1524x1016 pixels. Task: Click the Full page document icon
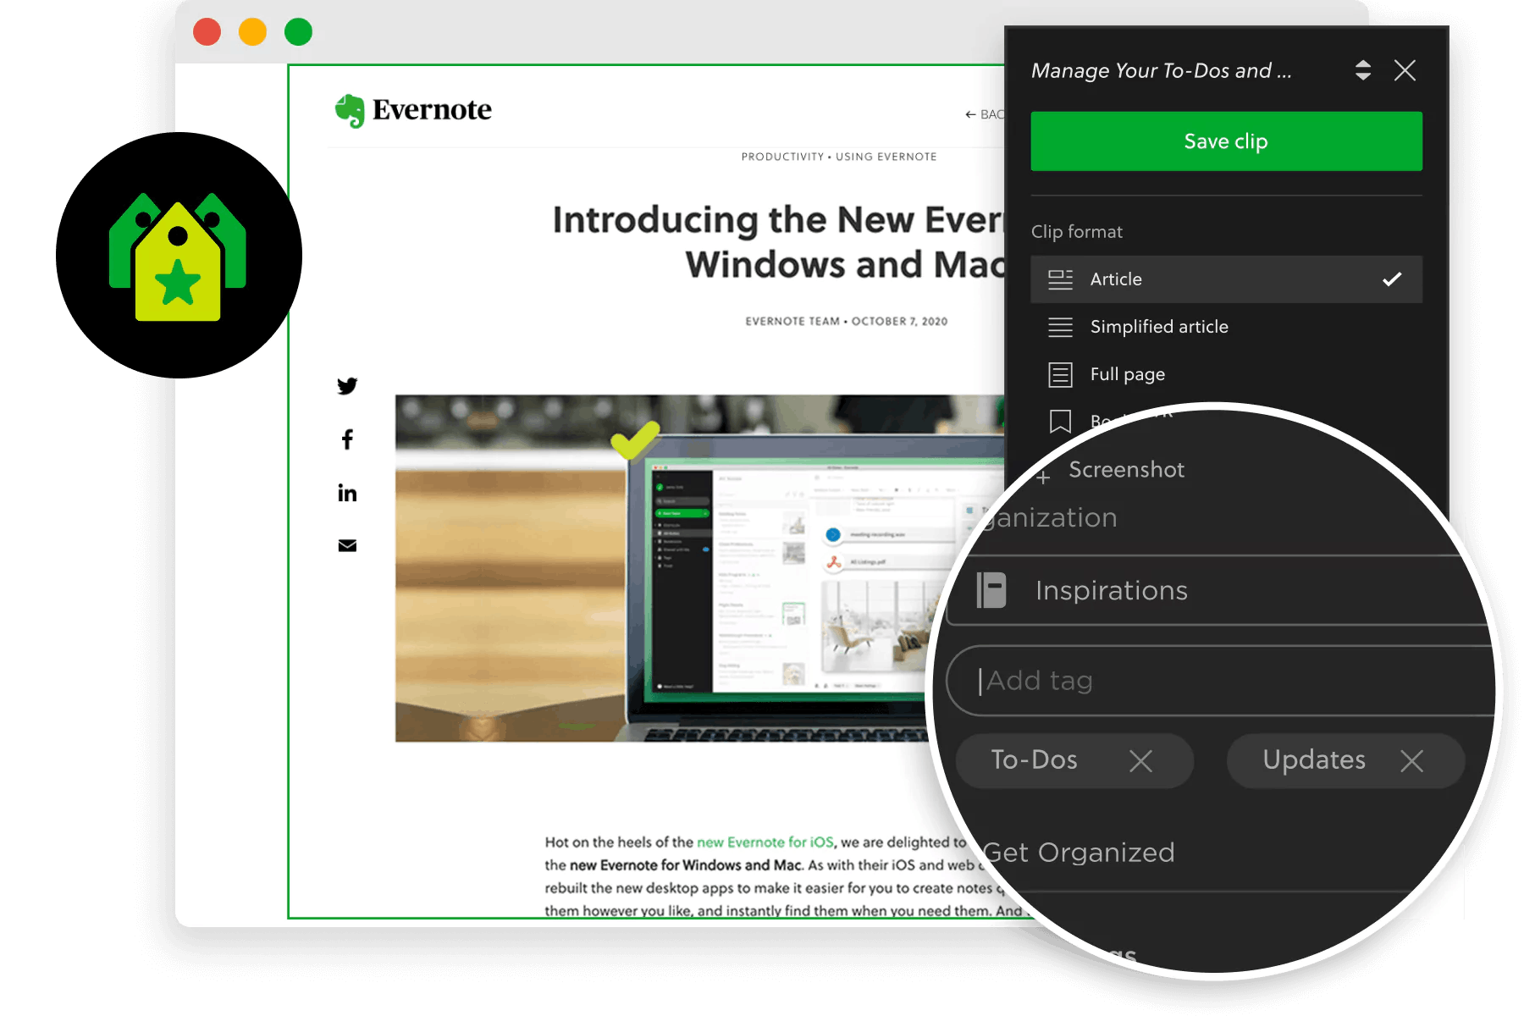(1060, 374)
